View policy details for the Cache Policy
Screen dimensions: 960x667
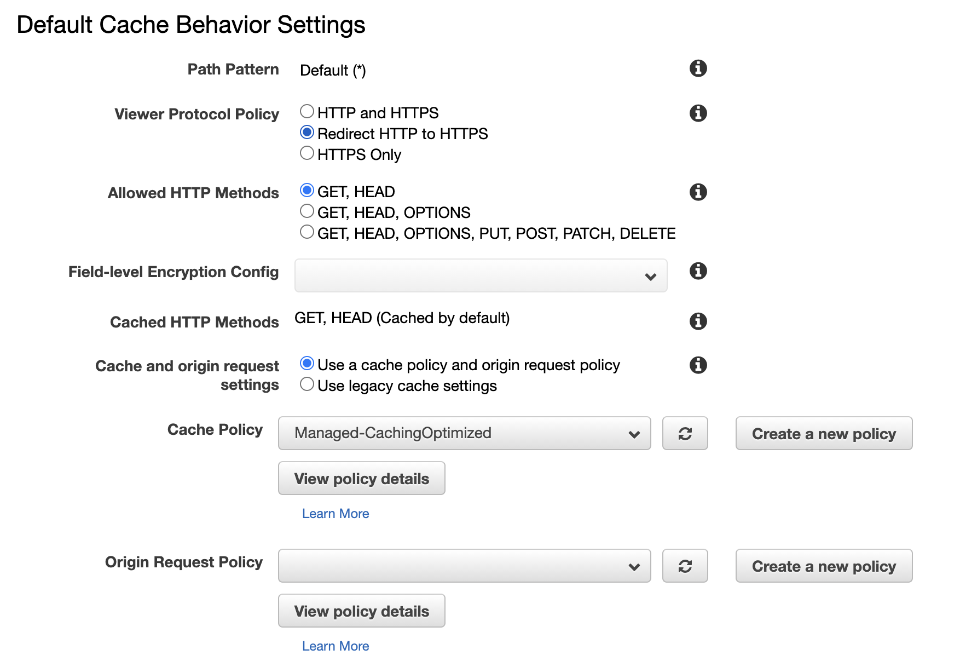361,479
